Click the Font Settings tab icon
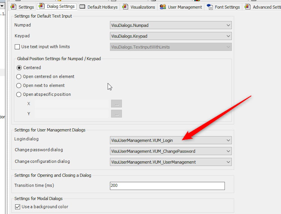Image resolution: width=281 pixels, height=214 pixels. pyautogui.click(x=210, y=7)
